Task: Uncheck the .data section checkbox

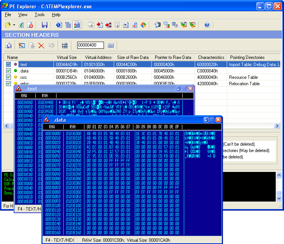Action: point(8,71)
